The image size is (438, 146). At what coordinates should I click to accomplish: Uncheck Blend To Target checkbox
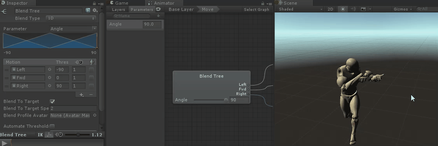tap(52, 101)
